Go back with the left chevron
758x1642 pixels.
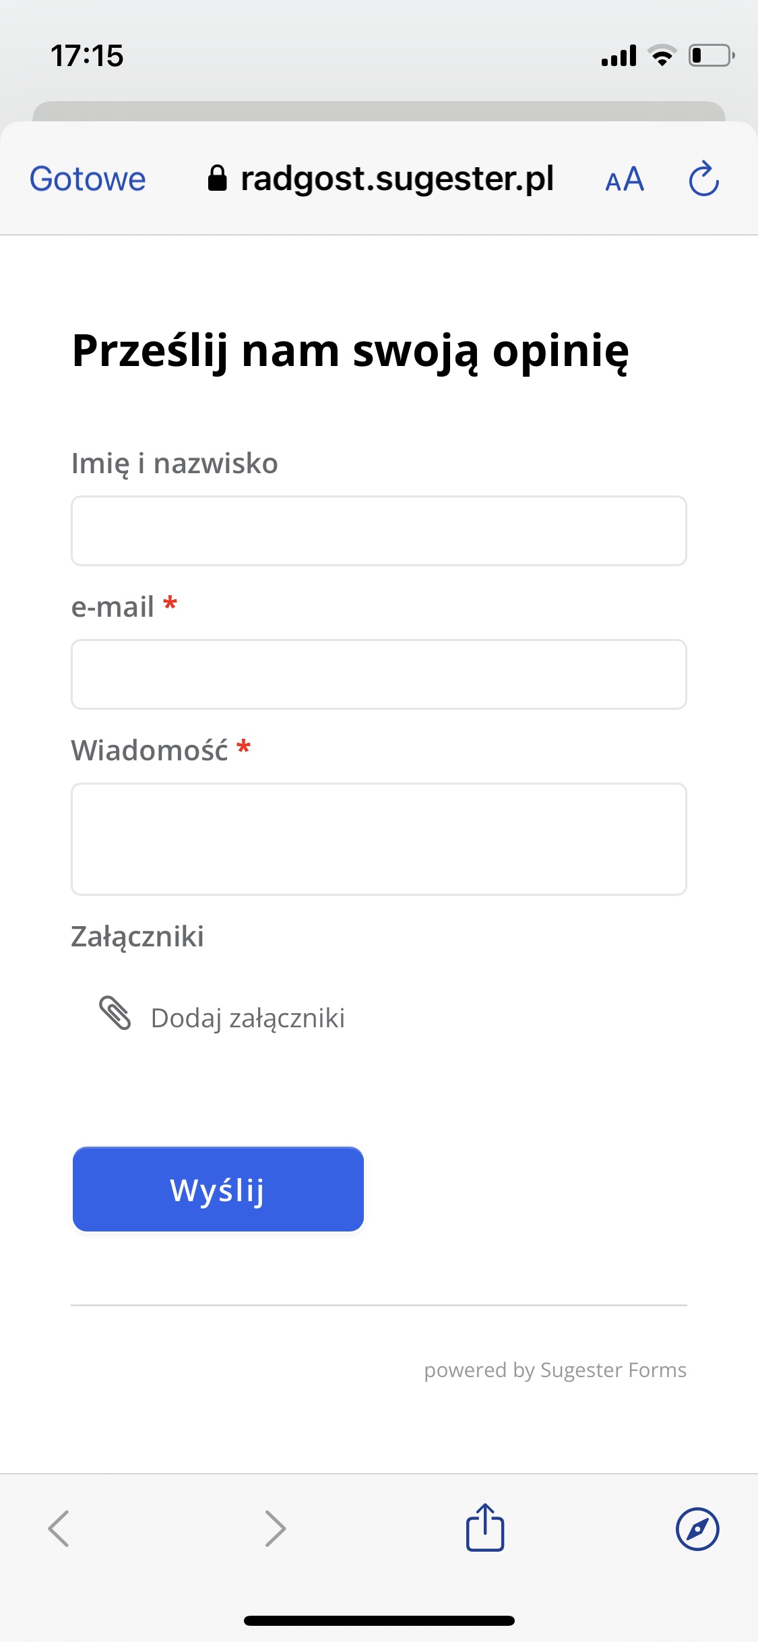pos(59,1528)
